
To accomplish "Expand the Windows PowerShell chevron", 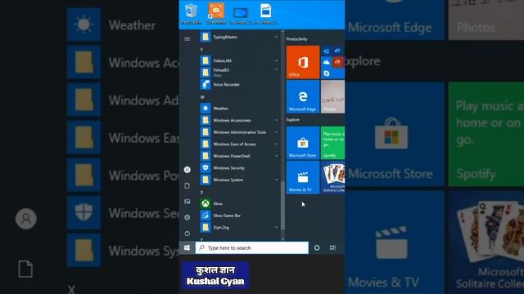I will point(277,156).
